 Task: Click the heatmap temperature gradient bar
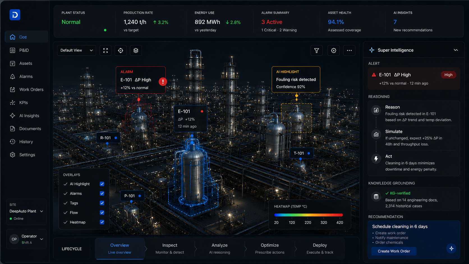pyautogui.click(x=309, y=215)
